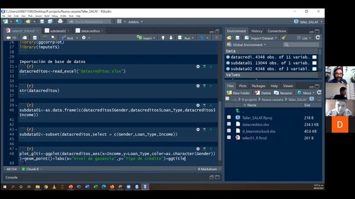The height and width of the screenshot is (199, 355).
Task: Check the datacreditos.xlsx file box
Action: coord(229,124)
